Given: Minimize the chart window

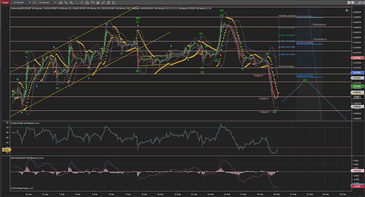Looking at the screenshot, I should [356, 3].
